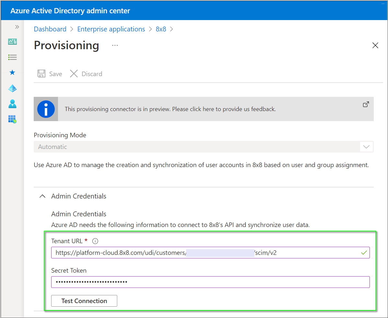
Task: Open the Provisioning Mode dropdown
Action: coord(203,147)
